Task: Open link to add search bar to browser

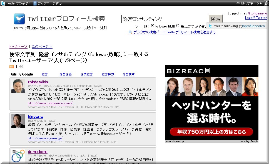Action: pyautogui.click(x=175, y=32)
